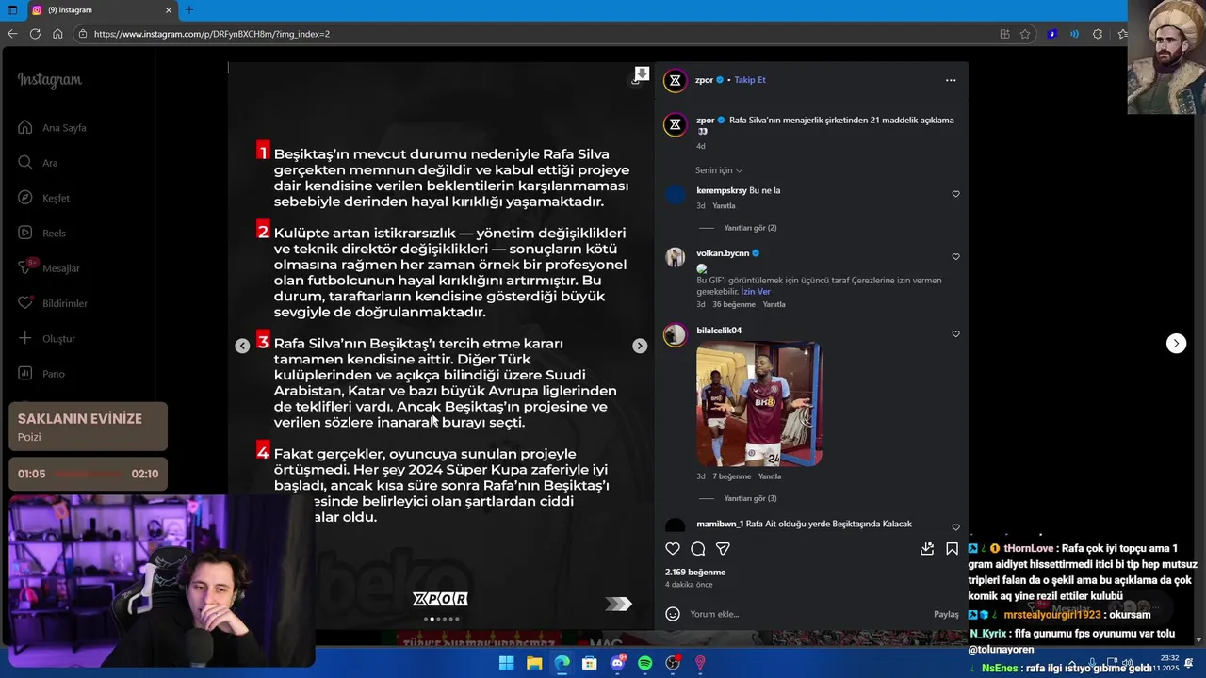
Task: Reply to keremps krsy with Yanıtla
Action: click(724, 206)
